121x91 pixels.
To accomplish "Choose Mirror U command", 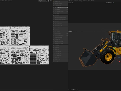I will point(60,28).
